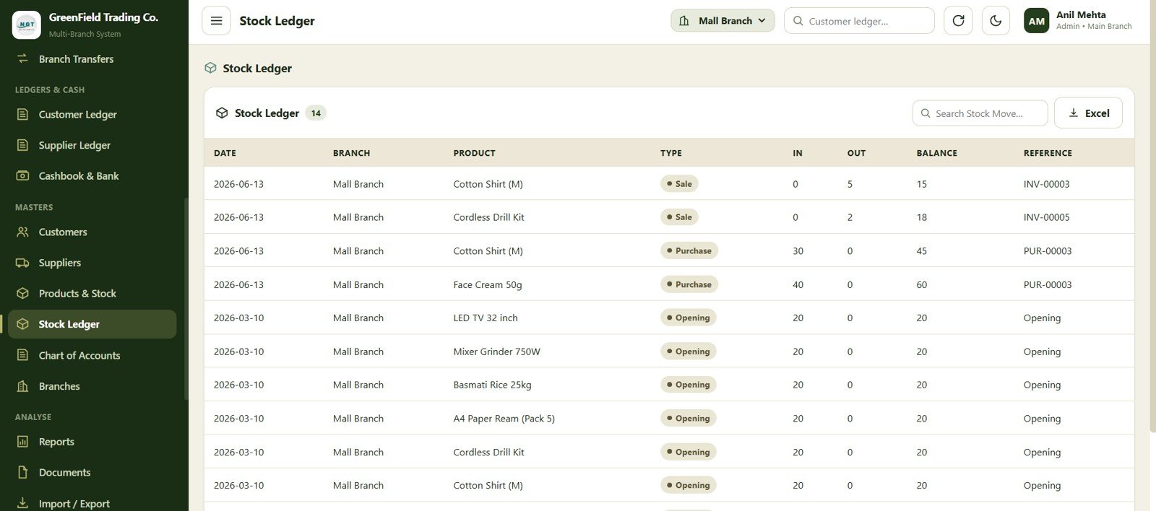Click the Chart of Accounts sidebar icon
This screenshot has height=511, width=1156.
pos(23,355)
